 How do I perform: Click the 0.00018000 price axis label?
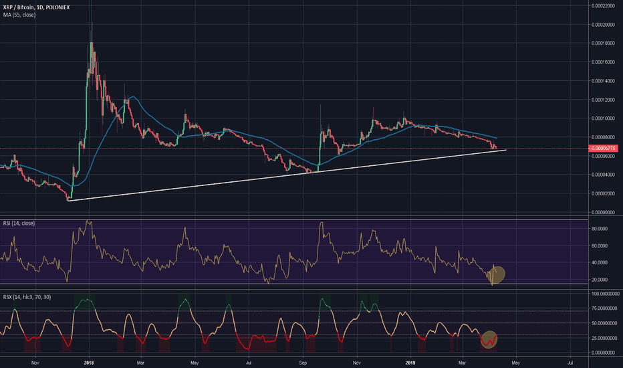pyautogui.click(x=603, y=43)
